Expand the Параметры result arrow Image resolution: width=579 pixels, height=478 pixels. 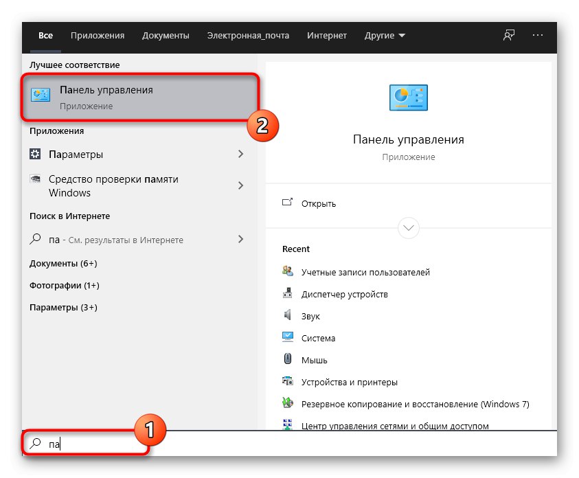(x=240, y=155)
